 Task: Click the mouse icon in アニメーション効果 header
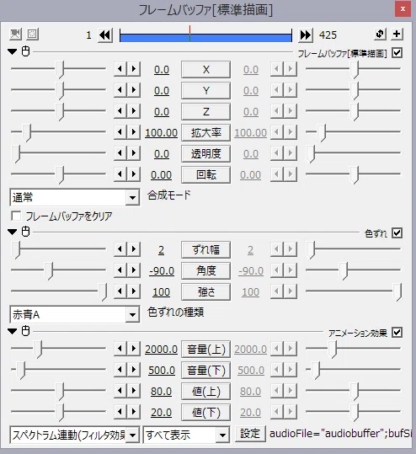[x=26, y=331]
